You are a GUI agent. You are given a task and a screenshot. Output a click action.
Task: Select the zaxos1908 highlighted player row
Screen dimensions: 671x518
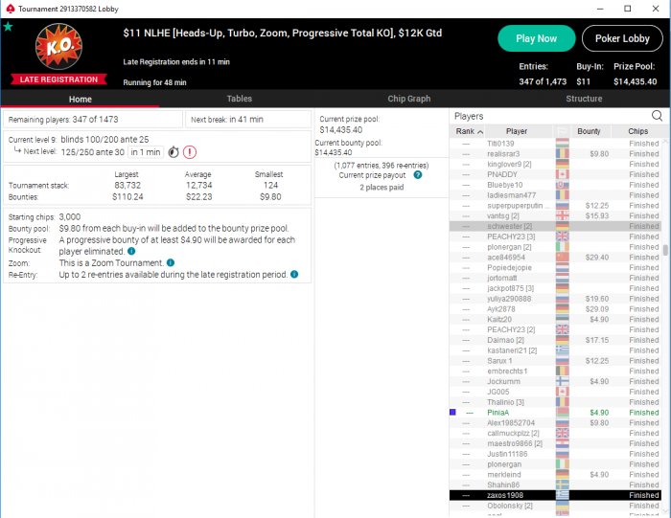(x=555, y=495)
